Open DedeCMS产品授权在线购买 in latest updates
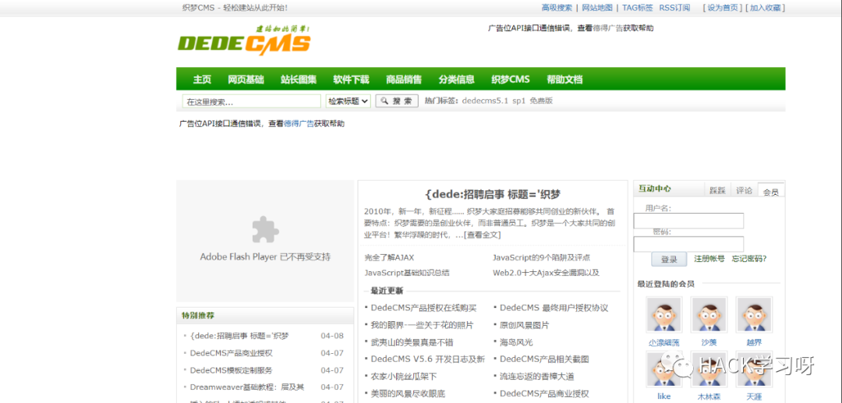Image resolution: width=842 pixels, height=403 pixels. pyautogui.click(x=423, y=308)
